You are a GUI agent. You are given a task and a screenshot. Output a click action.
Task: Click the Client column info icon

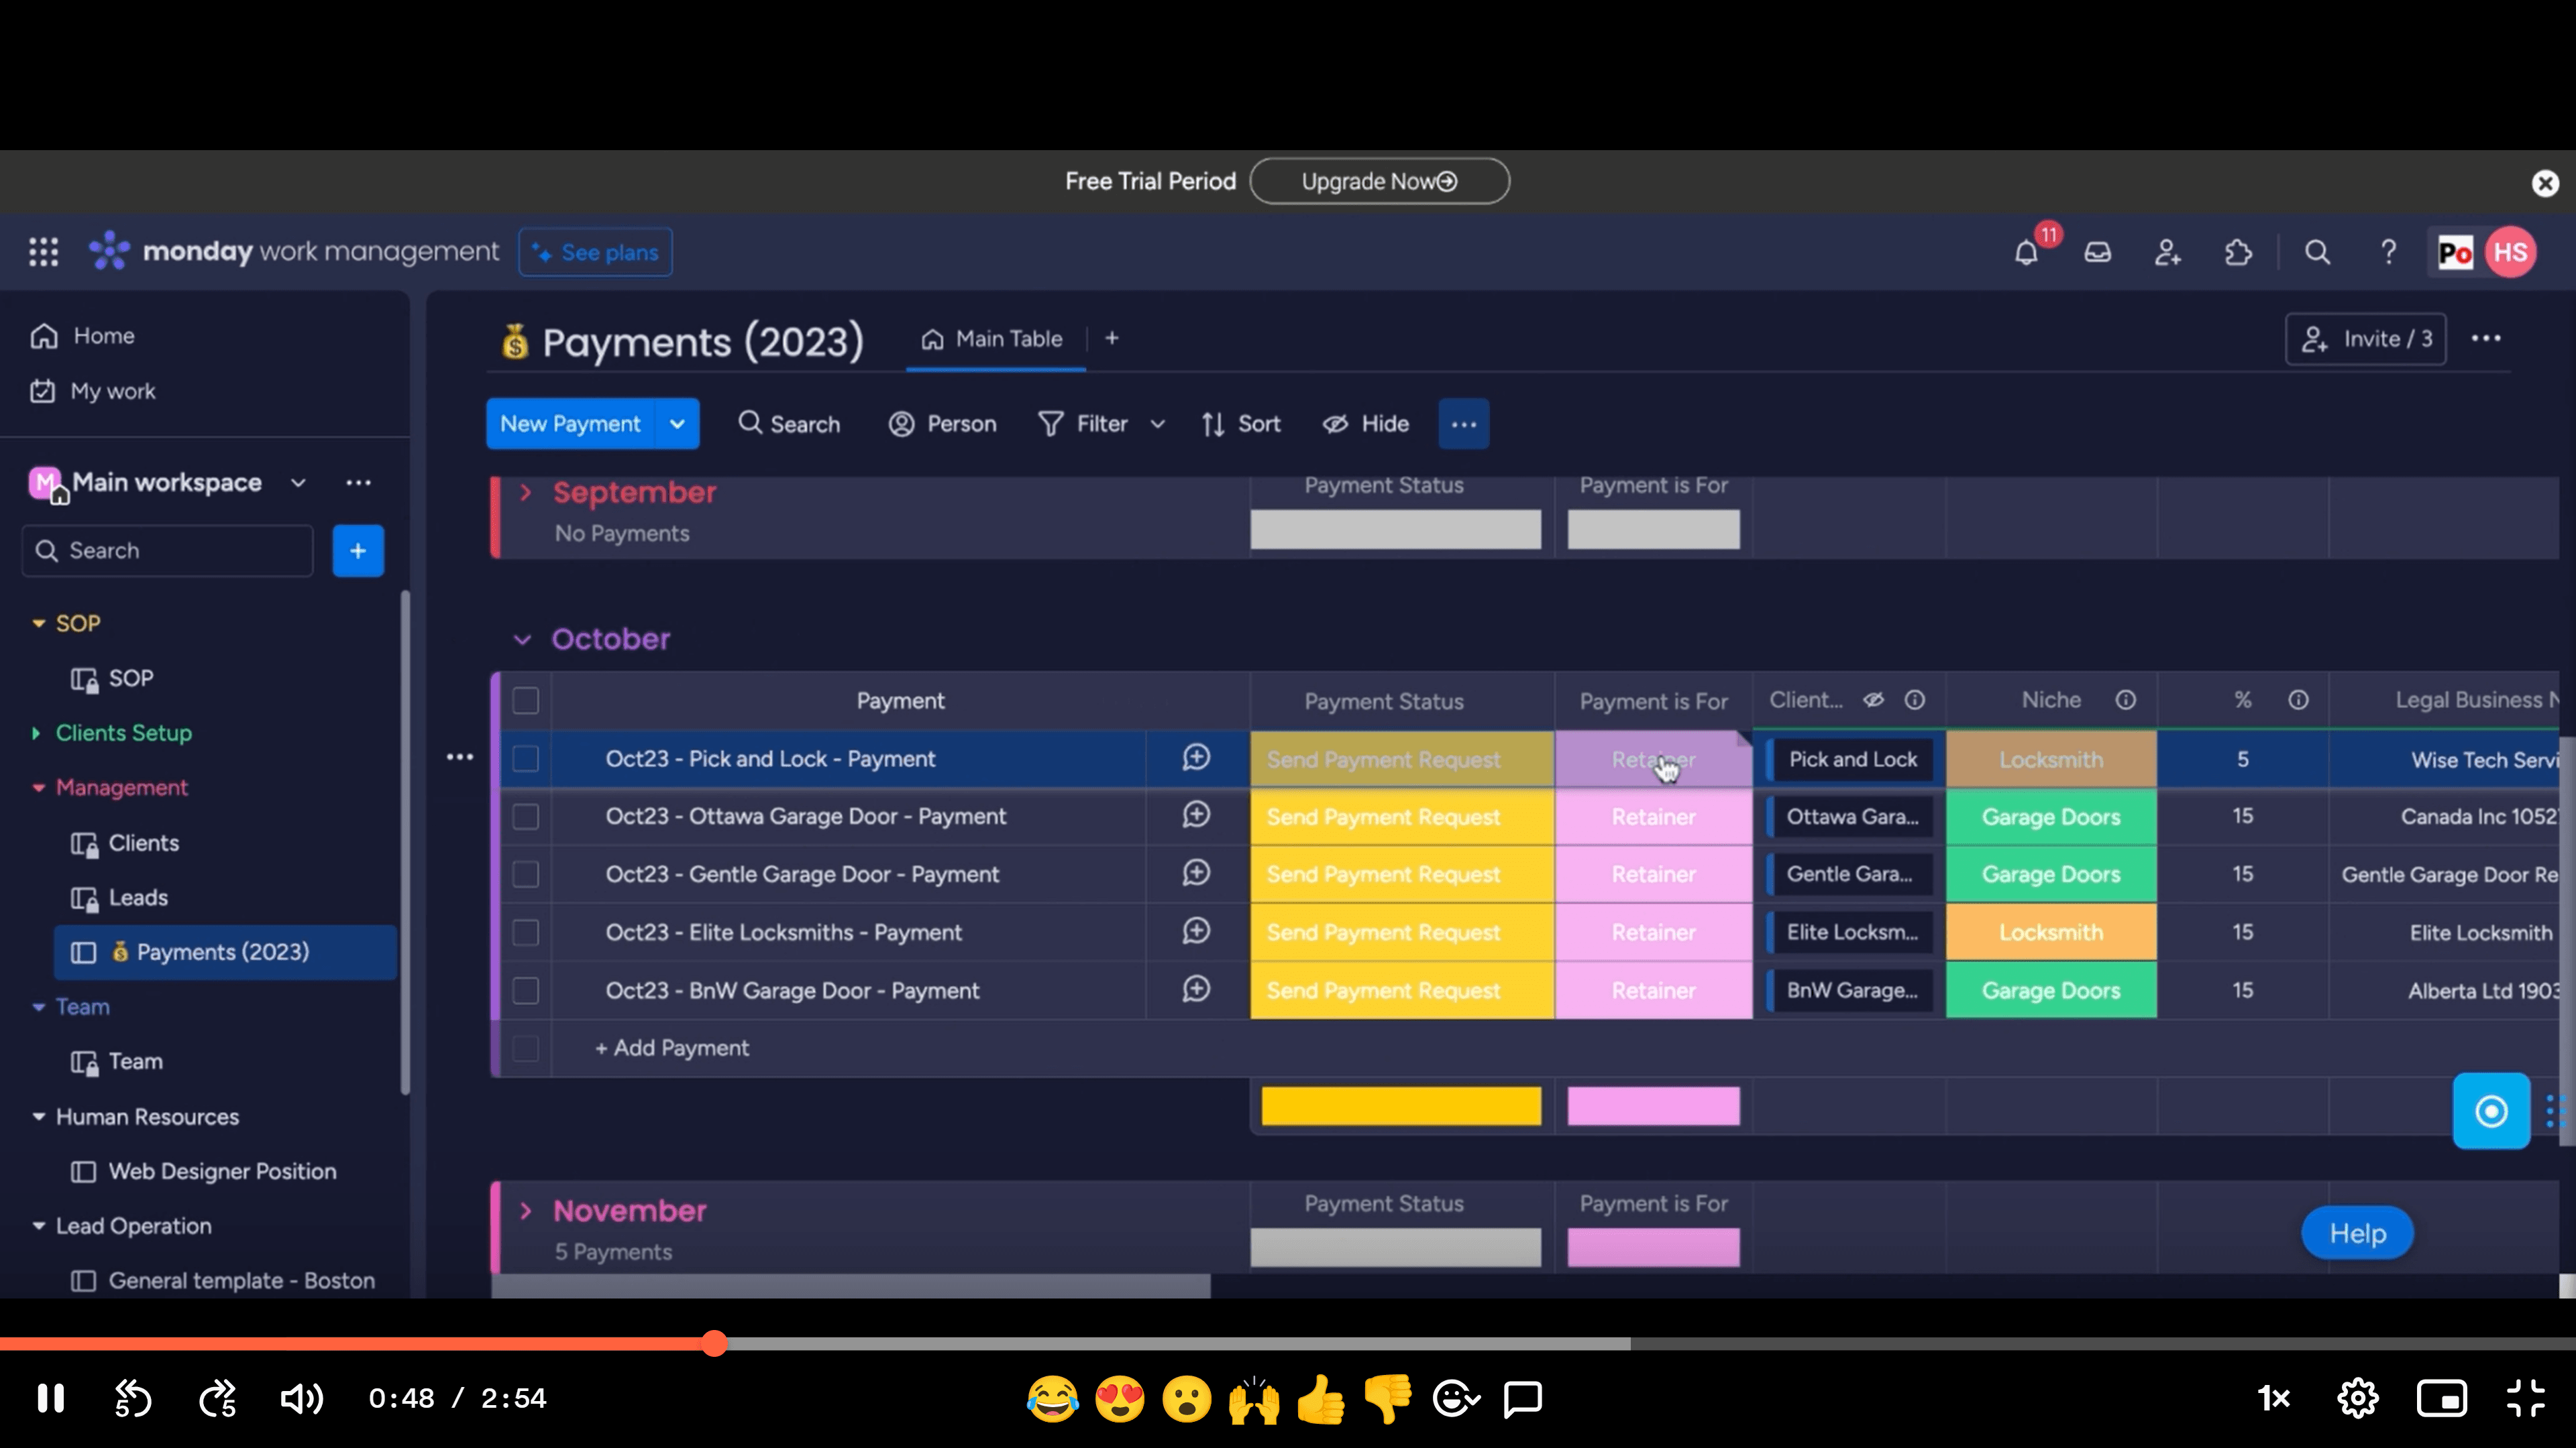[x=1914, y=701]
